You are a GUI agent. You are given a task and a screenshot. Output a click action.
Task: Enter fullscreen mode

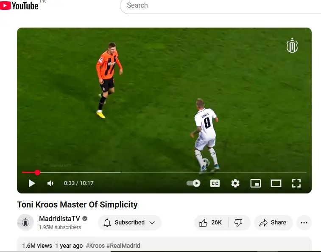click(296, 183)
